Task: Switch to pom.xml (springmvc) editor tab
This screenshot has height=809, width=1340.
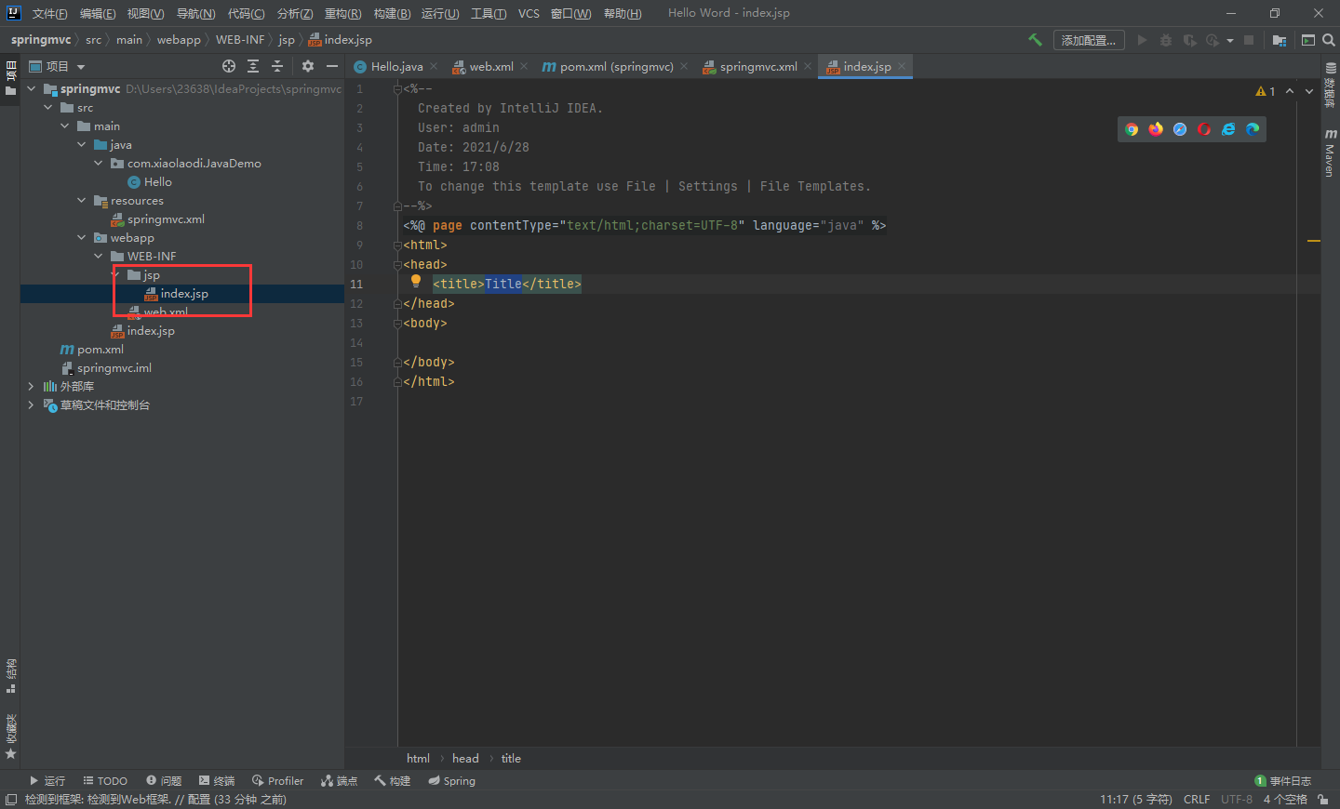Action: 616,67
